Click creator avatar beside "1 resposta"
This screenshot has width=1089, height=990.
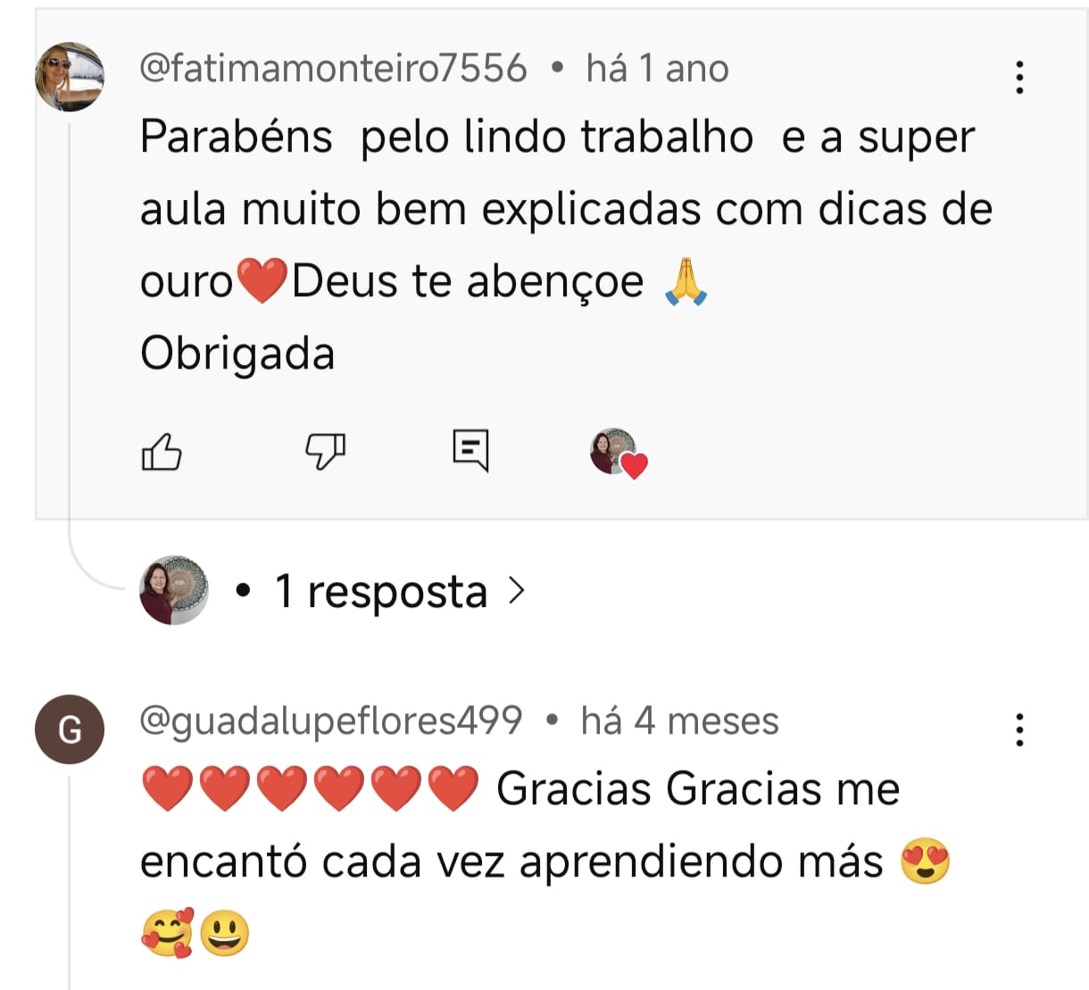coord(174,590)
